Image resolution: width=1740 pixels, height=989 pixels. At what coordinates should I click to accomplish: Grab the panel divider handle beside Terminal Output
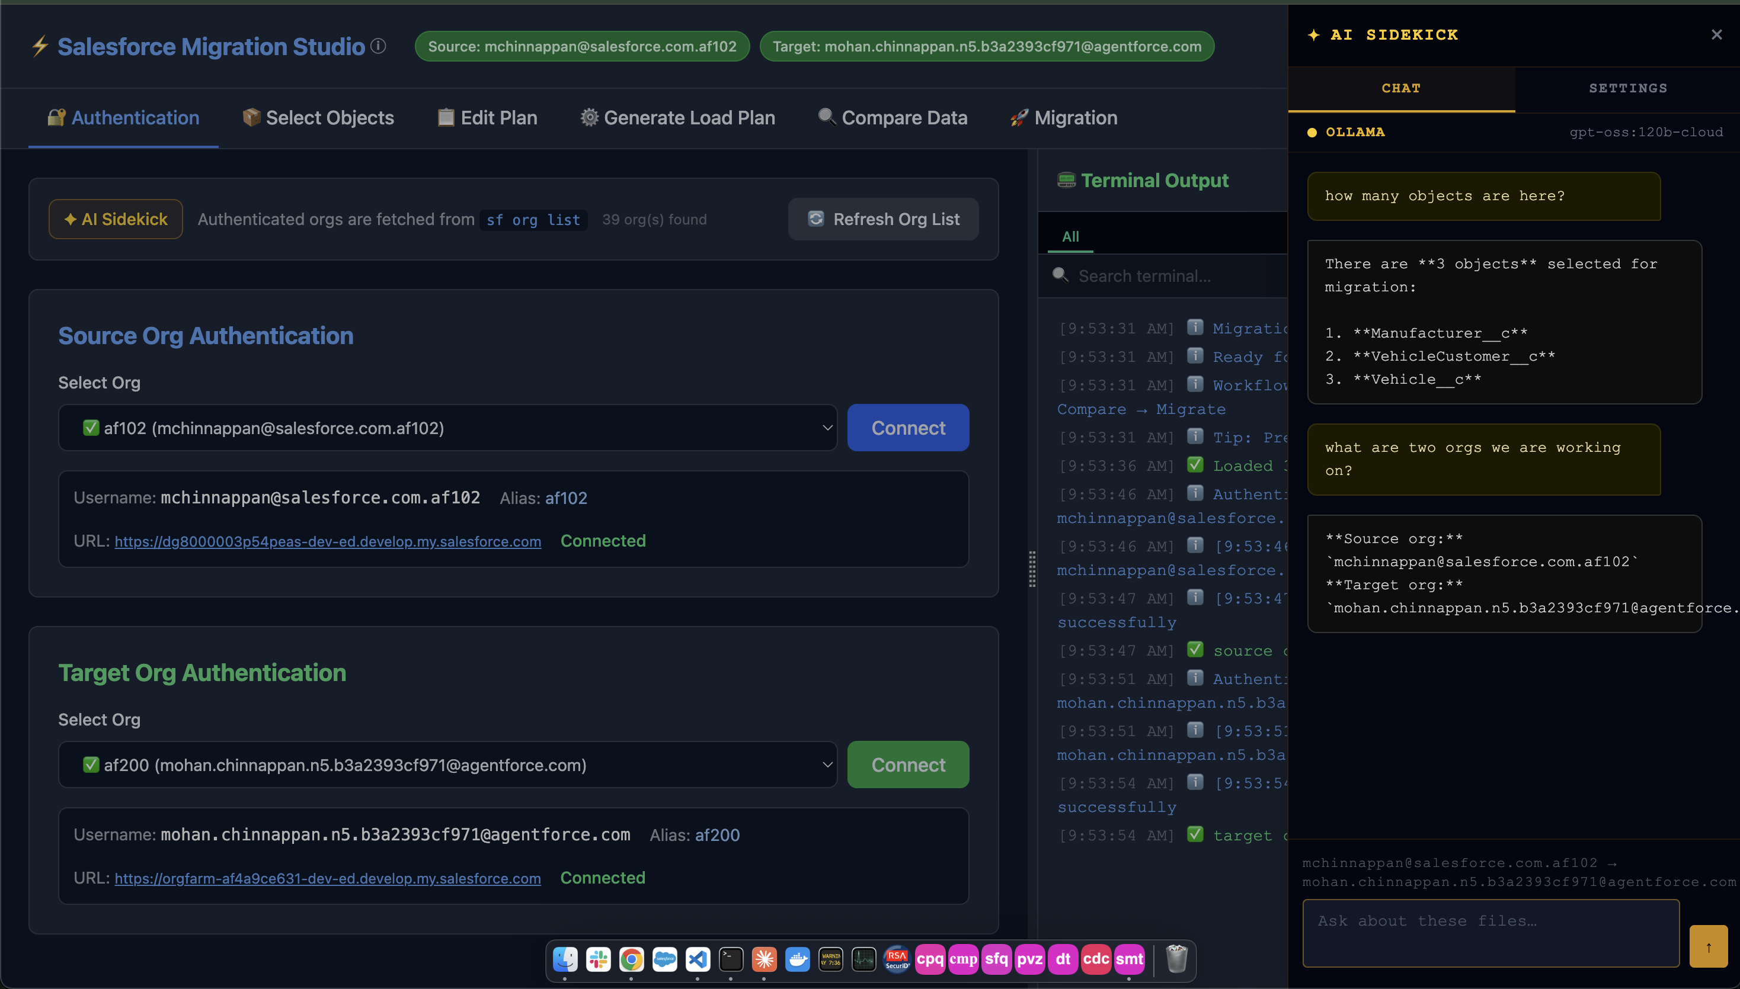point(1032,569)
